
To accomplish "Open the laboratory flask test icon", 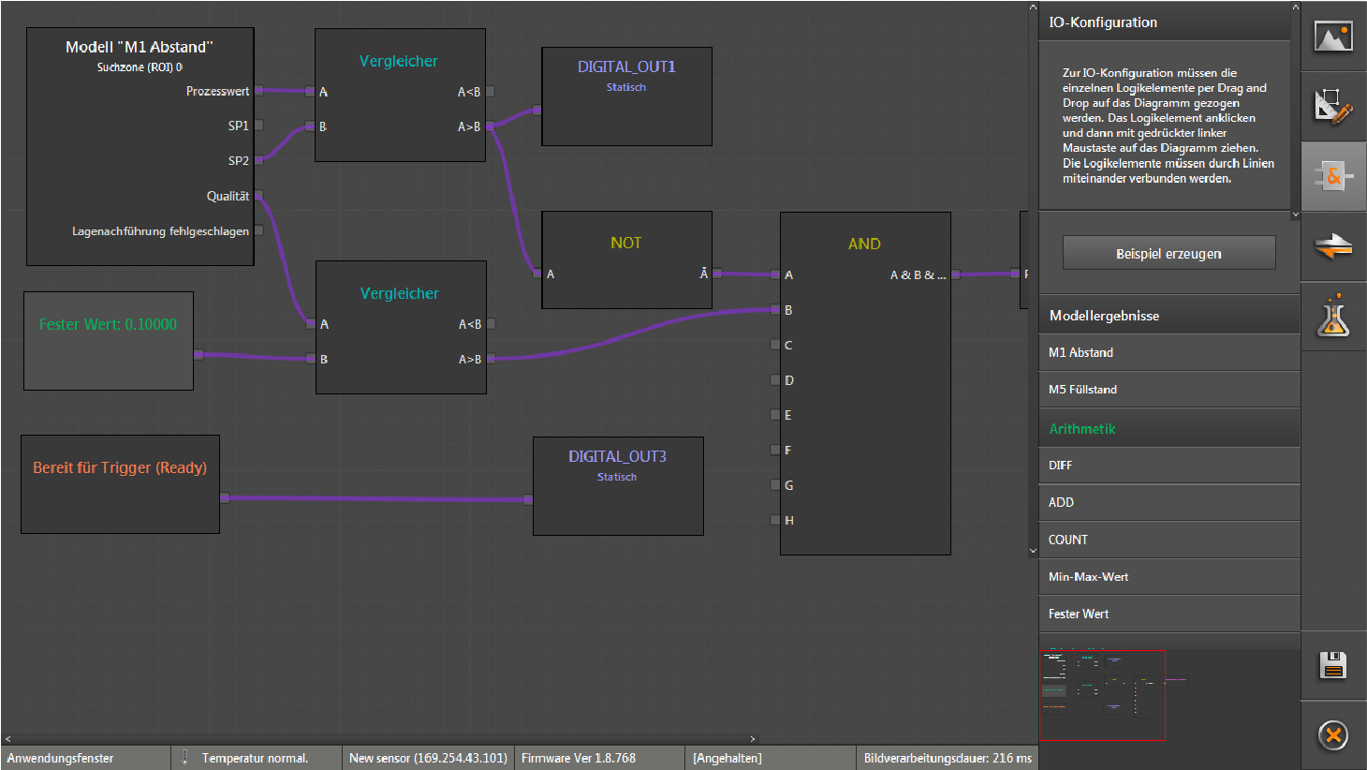I will point(1333,317).
